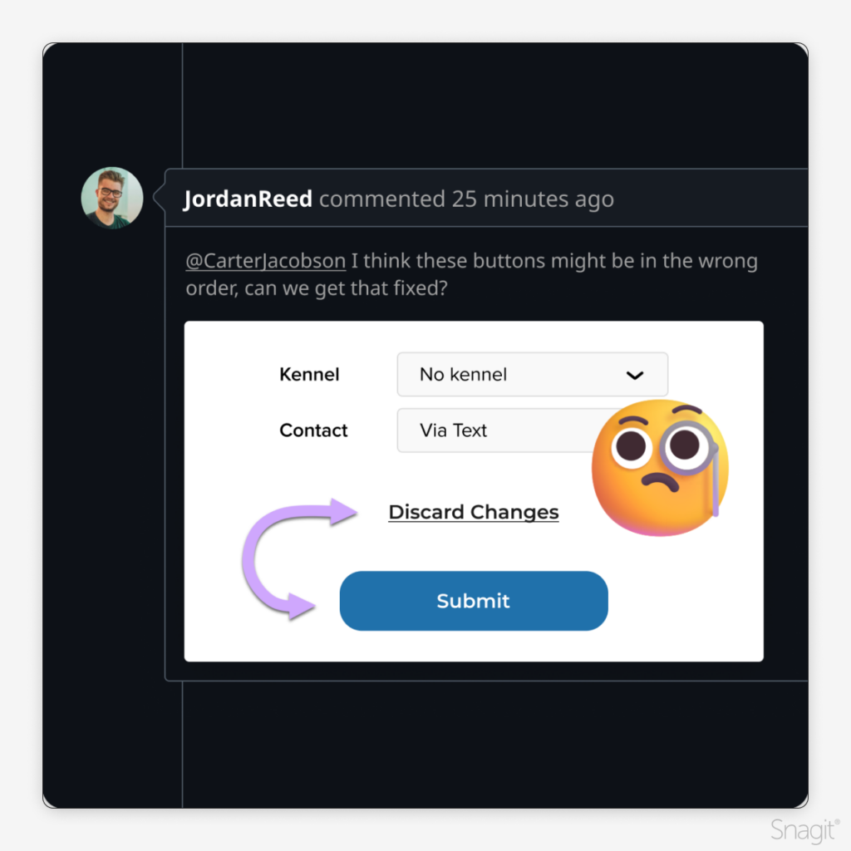Click the upper arrowhead pointing at Discard Changes
The height and width of the screenshot is (851, 851).
[343, 512]
